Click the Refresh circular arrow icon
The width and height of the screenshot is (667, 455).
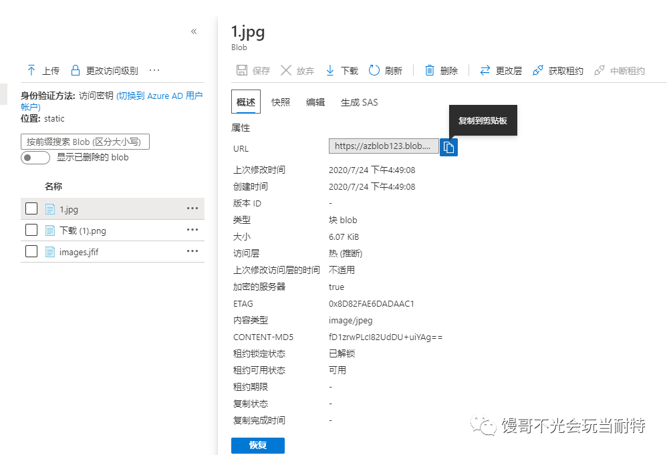coord(374,70)
